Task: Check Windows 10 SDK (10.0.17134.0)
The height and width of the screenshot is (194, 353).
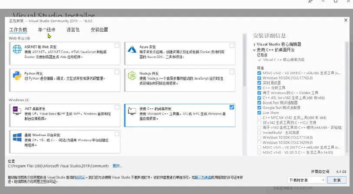Action: tap(259, 137)
